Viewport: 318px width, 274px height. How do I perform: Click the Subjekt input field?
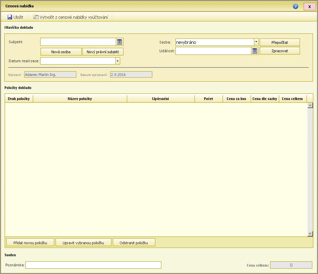pos(78,42)
